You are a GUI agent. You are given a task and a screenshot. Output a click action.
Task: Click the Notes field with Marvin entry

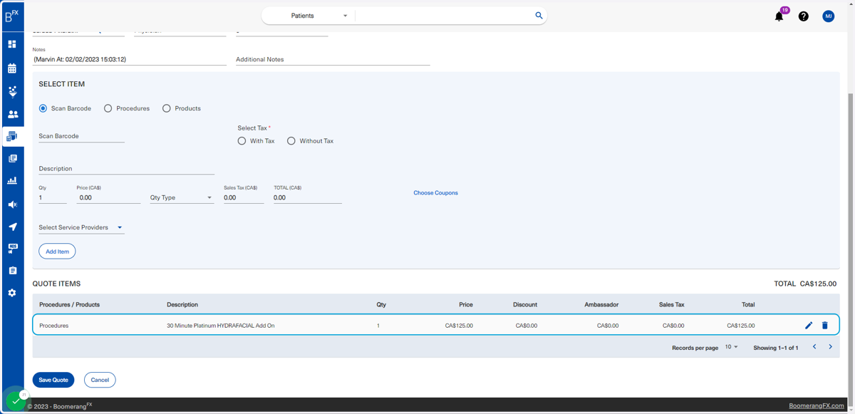tap(129, 60)
